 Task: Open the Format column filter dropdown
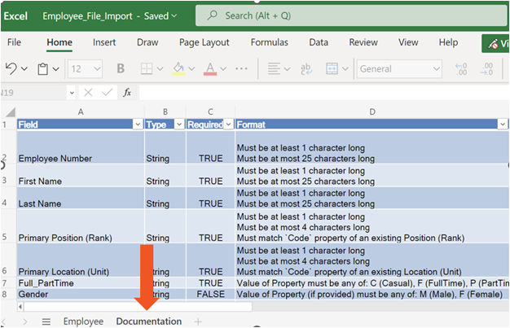(x=503, y=125)
